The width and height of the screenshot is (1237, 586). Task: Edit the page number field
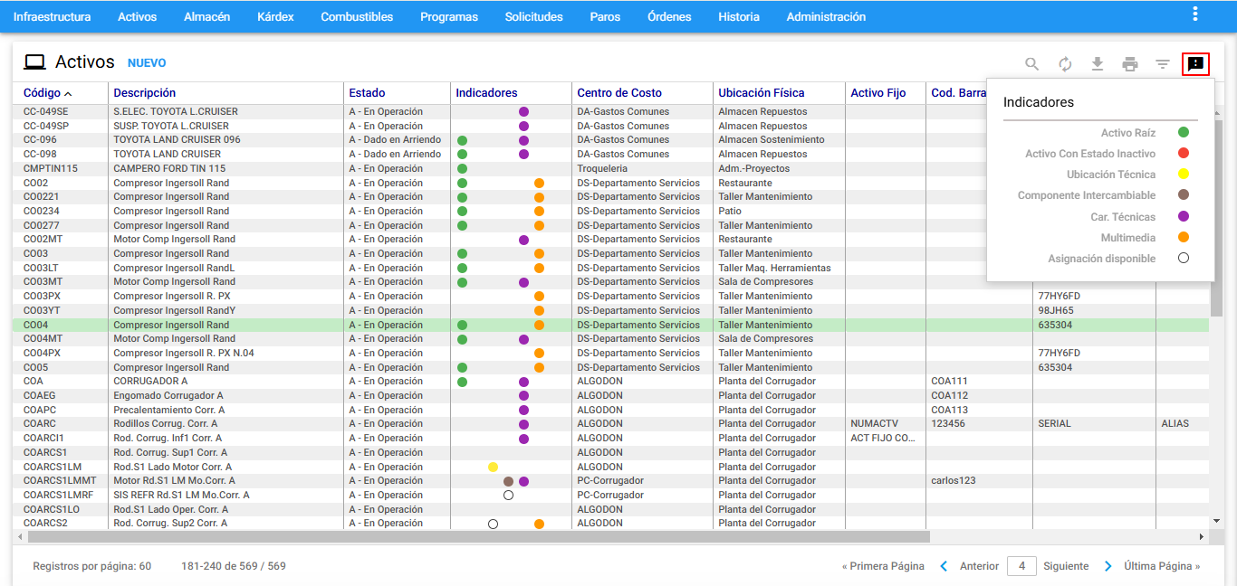(x=1021, y=566)
